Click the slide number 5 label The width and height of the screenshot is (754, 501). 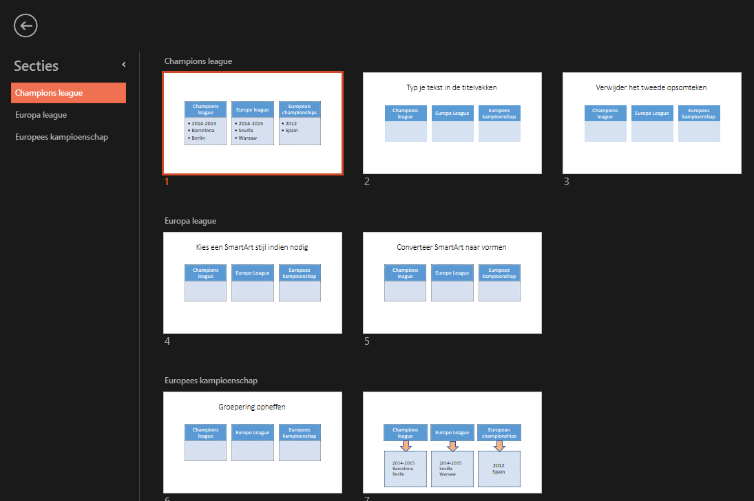(366, 341)
